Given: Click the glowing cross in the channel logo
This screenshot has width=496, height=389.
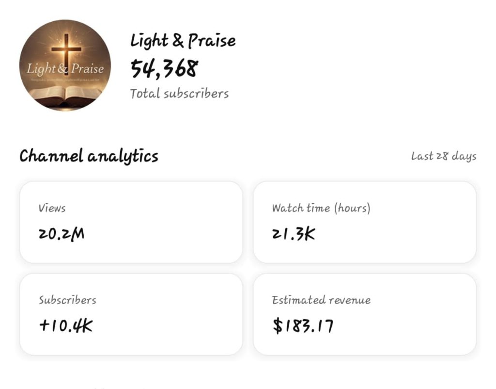Looking at the screenshot, I should (66, 49).
